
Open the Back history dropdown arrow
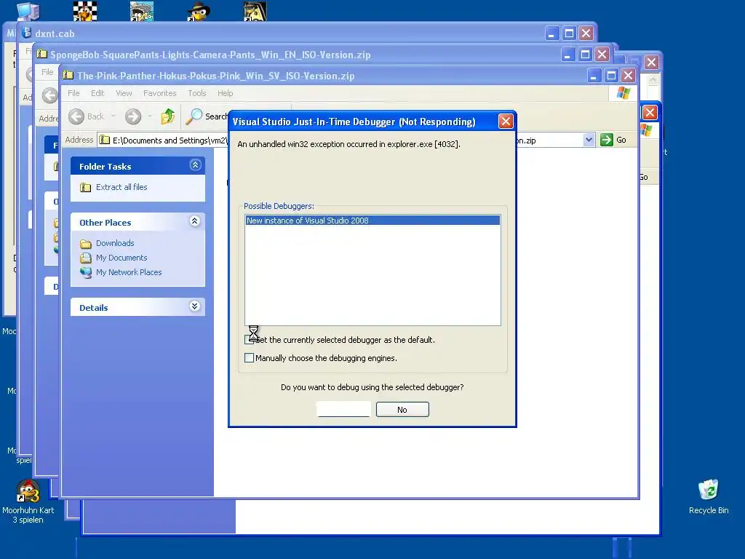tap(113, 116)
